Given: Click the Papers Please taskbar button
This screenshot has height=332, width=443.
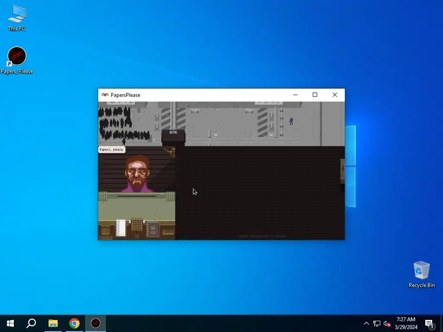Looking at the screenshot, I should (96, 323).
